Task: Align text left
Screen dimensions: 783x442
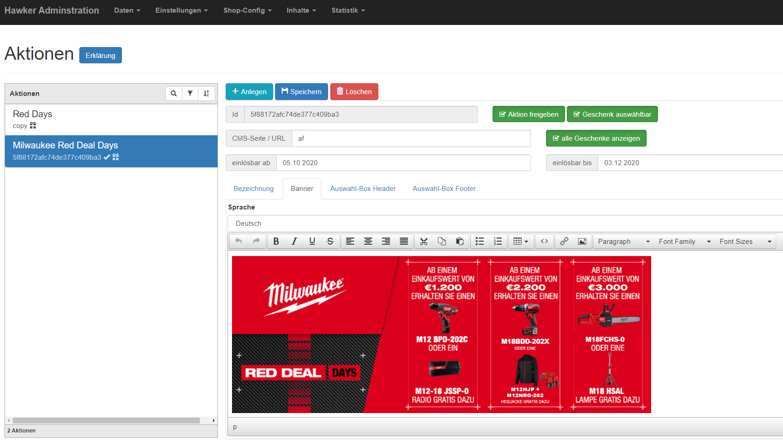Action: point(350,242)
